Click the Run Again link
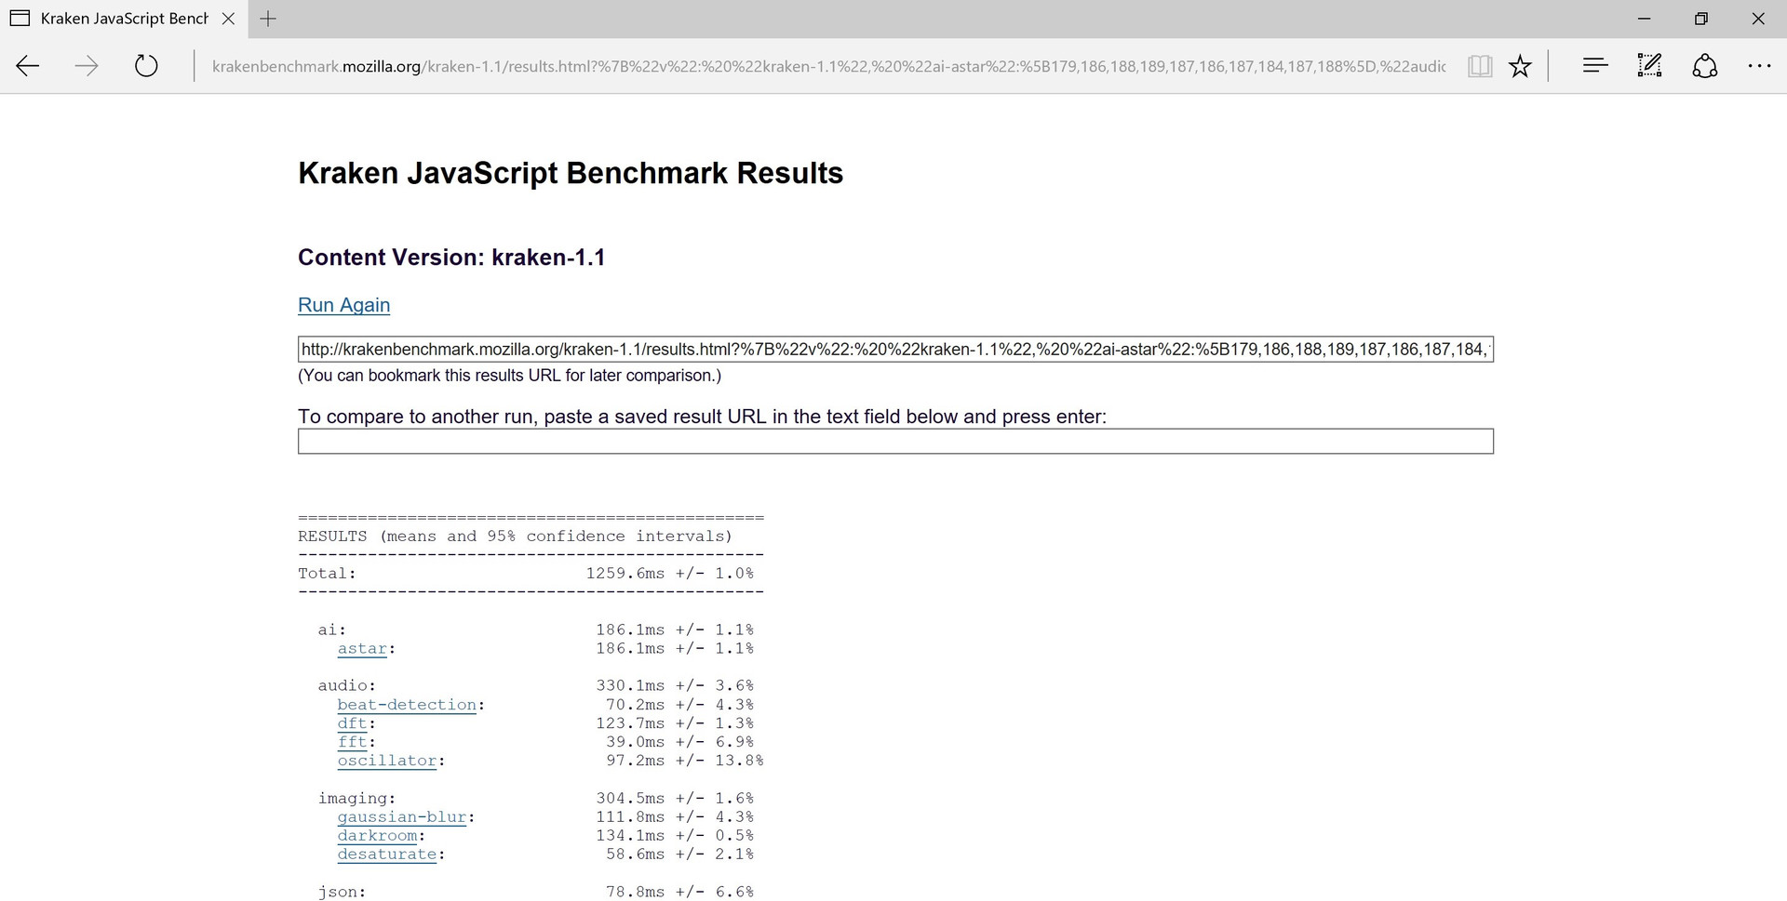Viewport: 1787px width, 901px height. (x=343, y=305)
